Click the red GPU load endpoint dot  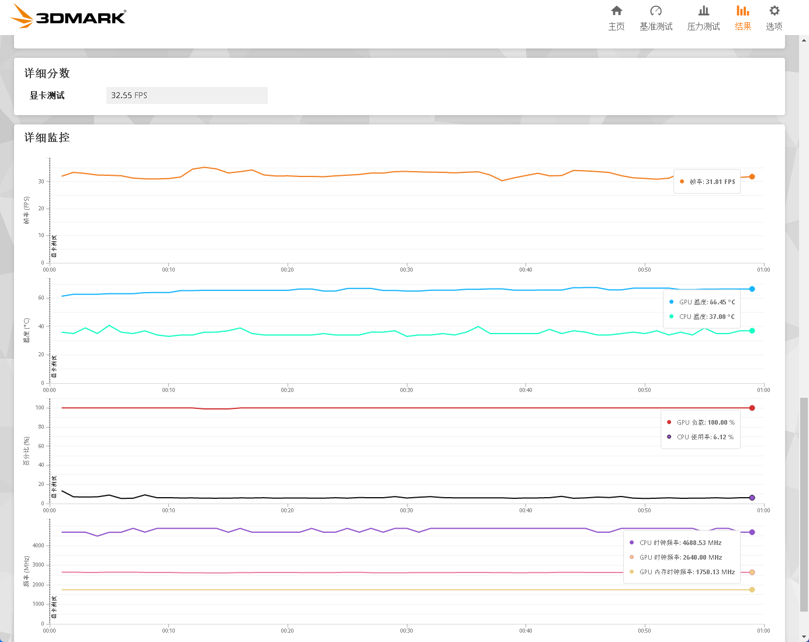pyautogui.click(x=752, y=408)
